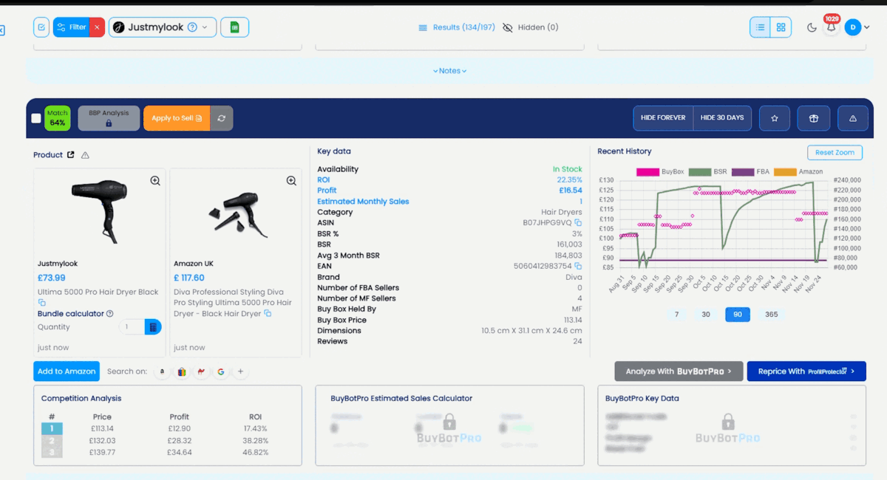Click Reprice With ProfitProtector
Screen dimensions: 887x480
coord(806,371)
